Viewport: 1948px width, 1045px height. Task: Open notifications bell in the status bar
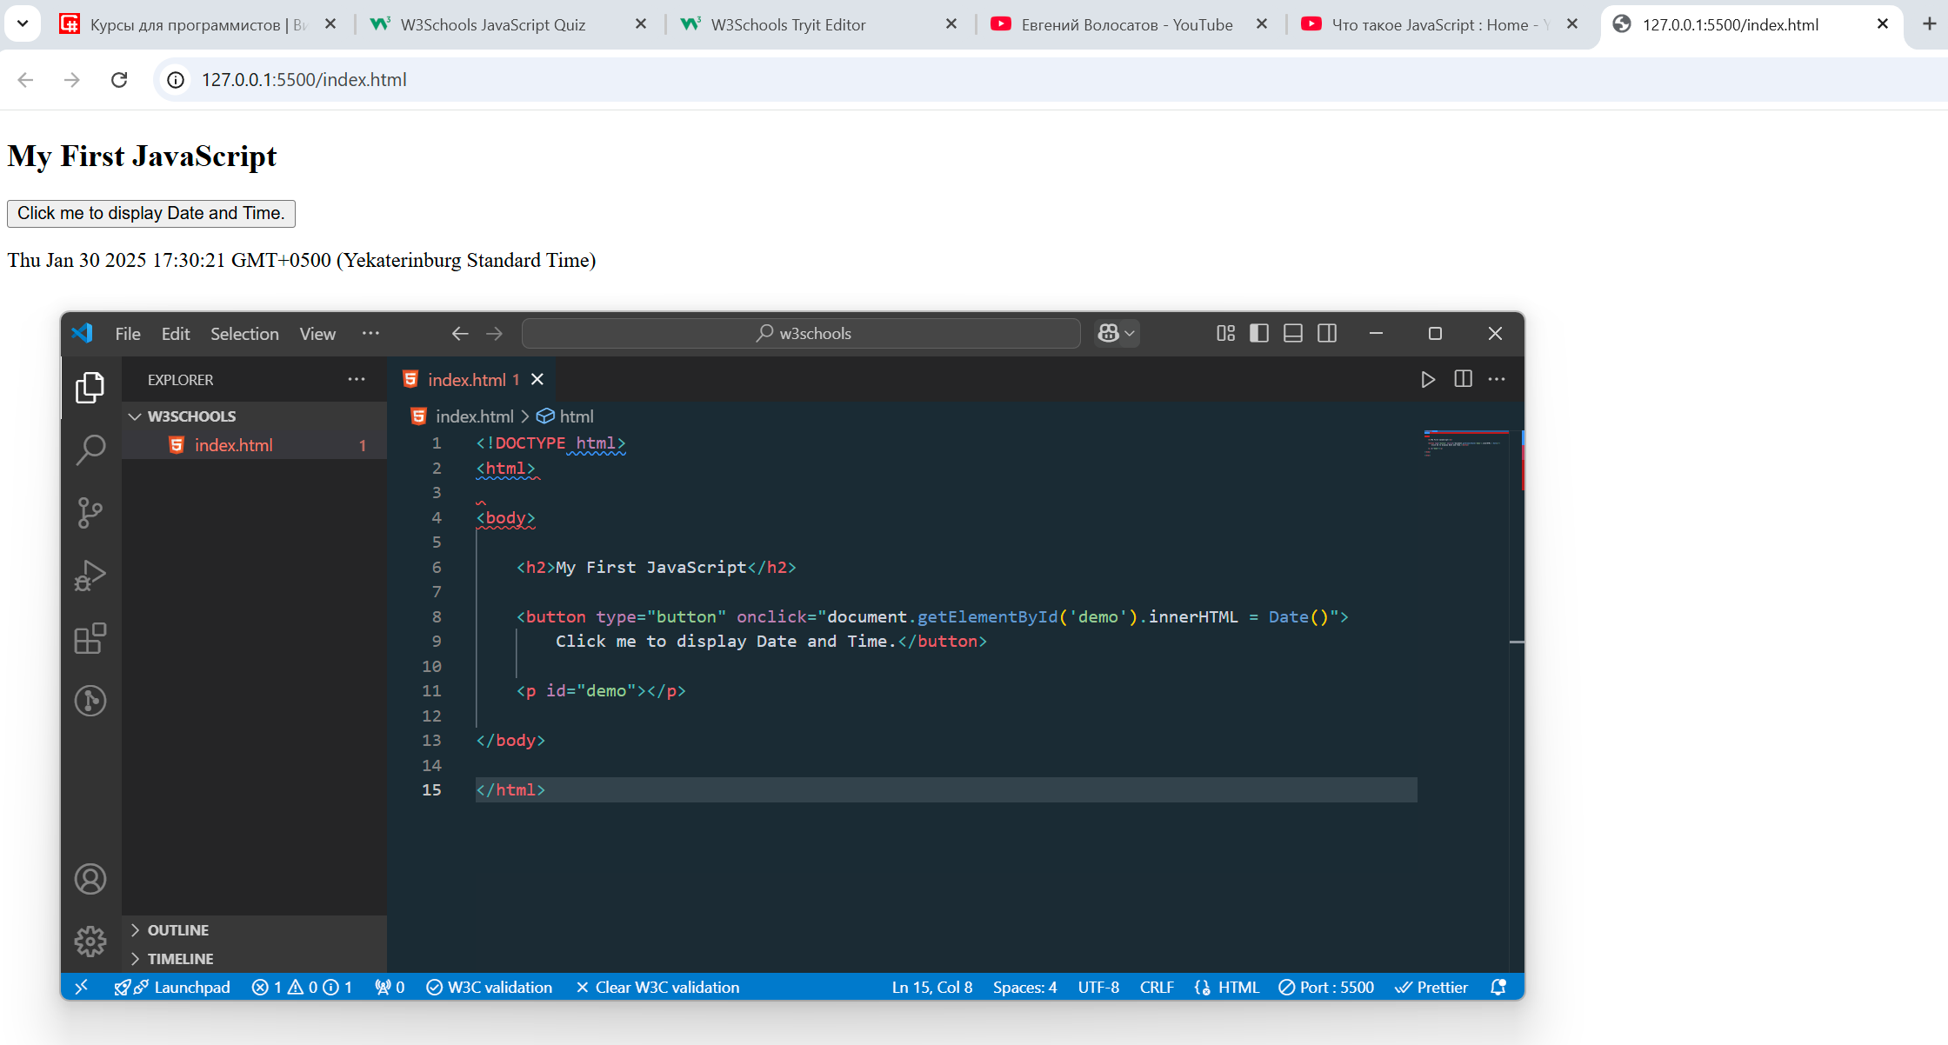pyautogui.click(x=1498, y=987)
